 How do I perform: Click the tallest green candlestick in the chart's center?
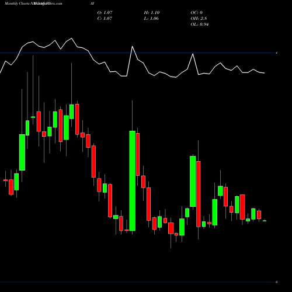point(133,180)
